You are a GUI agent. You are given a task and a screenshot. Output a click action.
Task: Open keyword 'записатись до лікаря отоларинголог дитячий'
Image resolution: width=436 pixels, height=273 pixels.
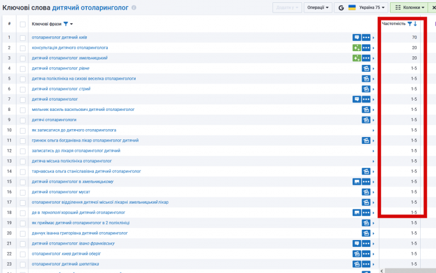pyautogui.click(x=76, y=151)
